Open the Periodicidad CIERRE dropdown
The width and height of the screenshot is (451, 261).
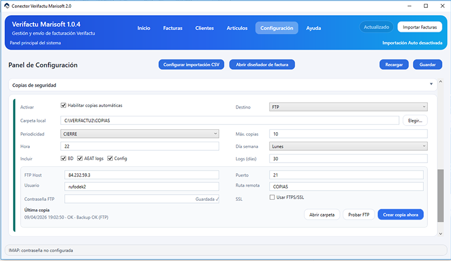pyautogui.click(x=140, y=134)
